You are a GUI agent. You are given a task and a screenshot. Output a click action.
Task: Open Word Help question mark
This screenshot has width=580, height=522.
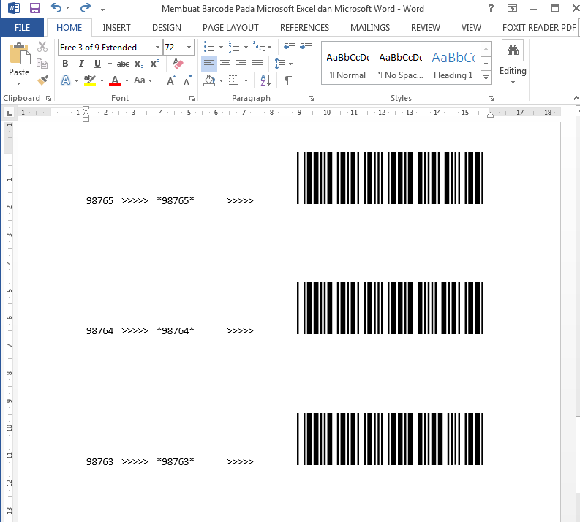click(491, 8)
